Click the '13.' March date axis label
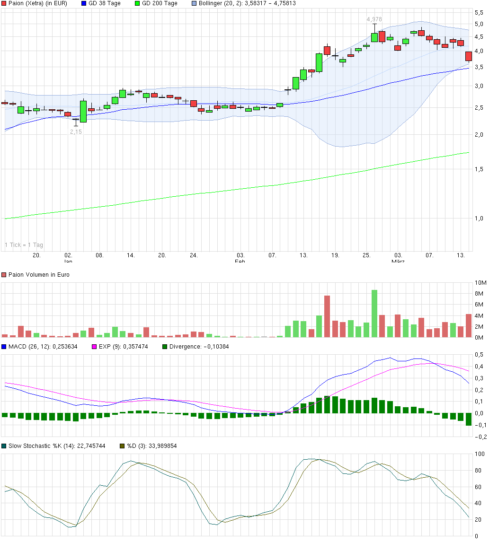The image size is (498, 542). (x=460, y=255)
